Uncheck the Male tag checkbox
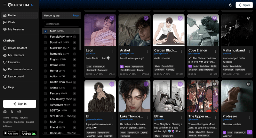This screenshot has height=138, width=256. [45, 31]
